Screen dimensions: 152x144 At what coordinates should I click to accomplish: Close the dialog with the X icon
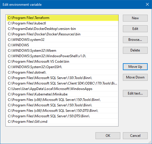coord(147,4)
